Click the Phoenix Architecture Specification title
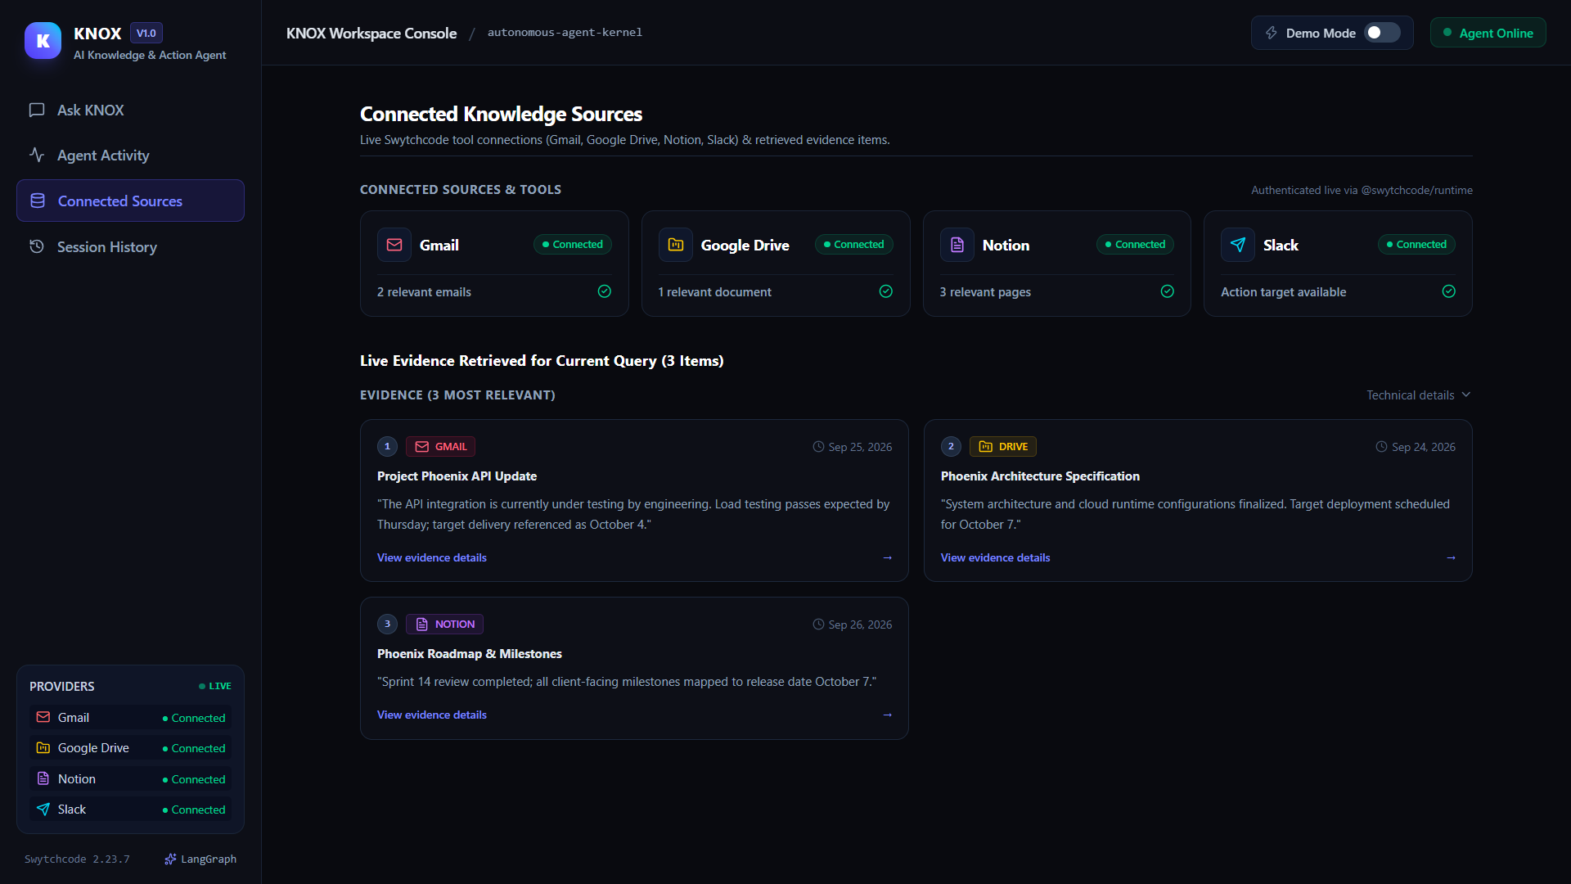The height and width of the screenshot is (884, 1571). pyautogui.click(x=1040, y=476)
